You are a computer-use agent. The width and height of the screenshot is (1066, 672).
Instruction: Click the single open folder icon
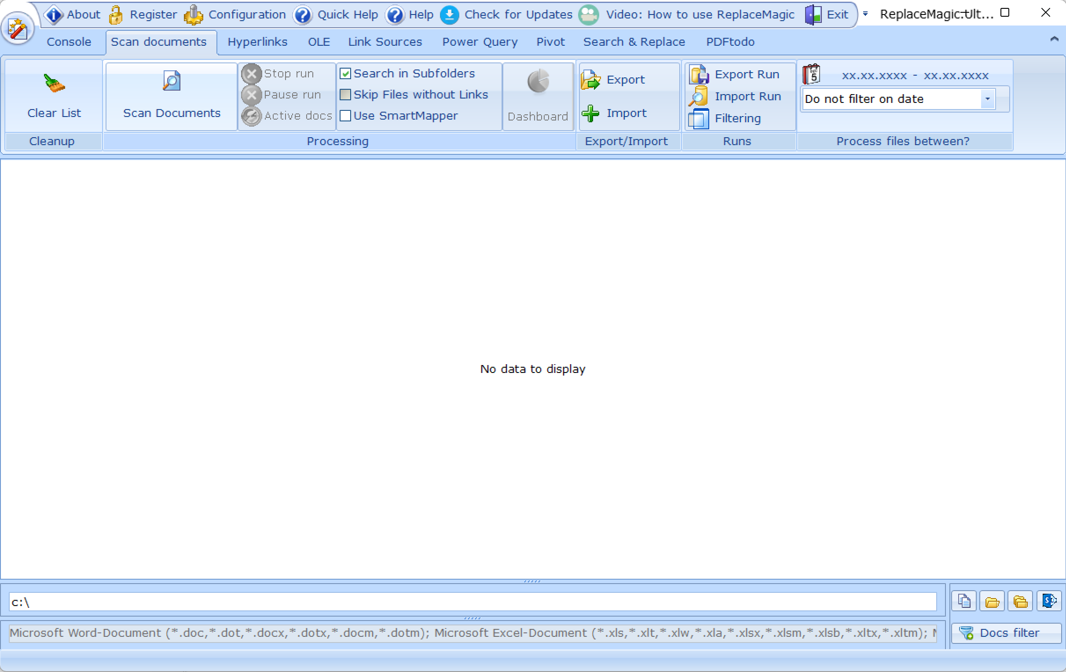coord(992,602)
